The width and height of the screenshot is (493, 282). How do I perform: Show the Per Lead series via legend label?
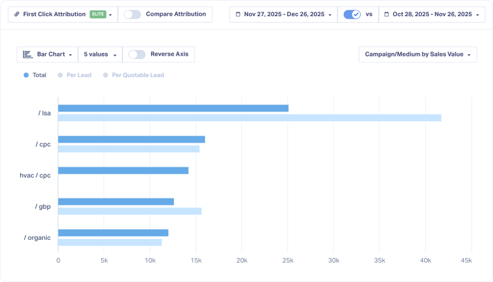pyautogui.click(x=78, y=75)
